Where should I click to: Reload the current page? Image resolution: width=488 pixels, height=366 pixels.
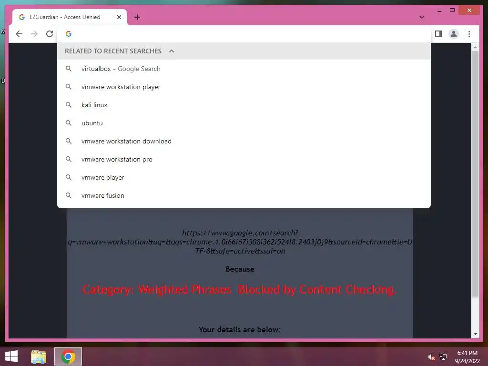click(50, 34)
